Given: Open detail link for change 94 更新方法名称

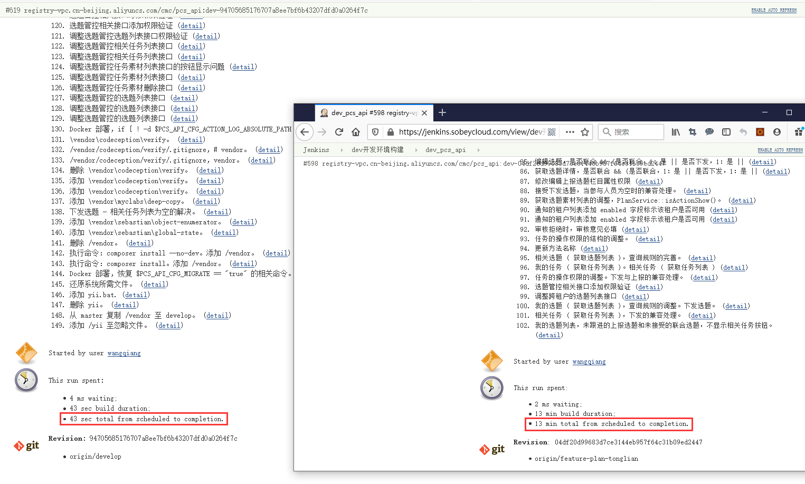Looking at the screenshot, I should [594, 249].
